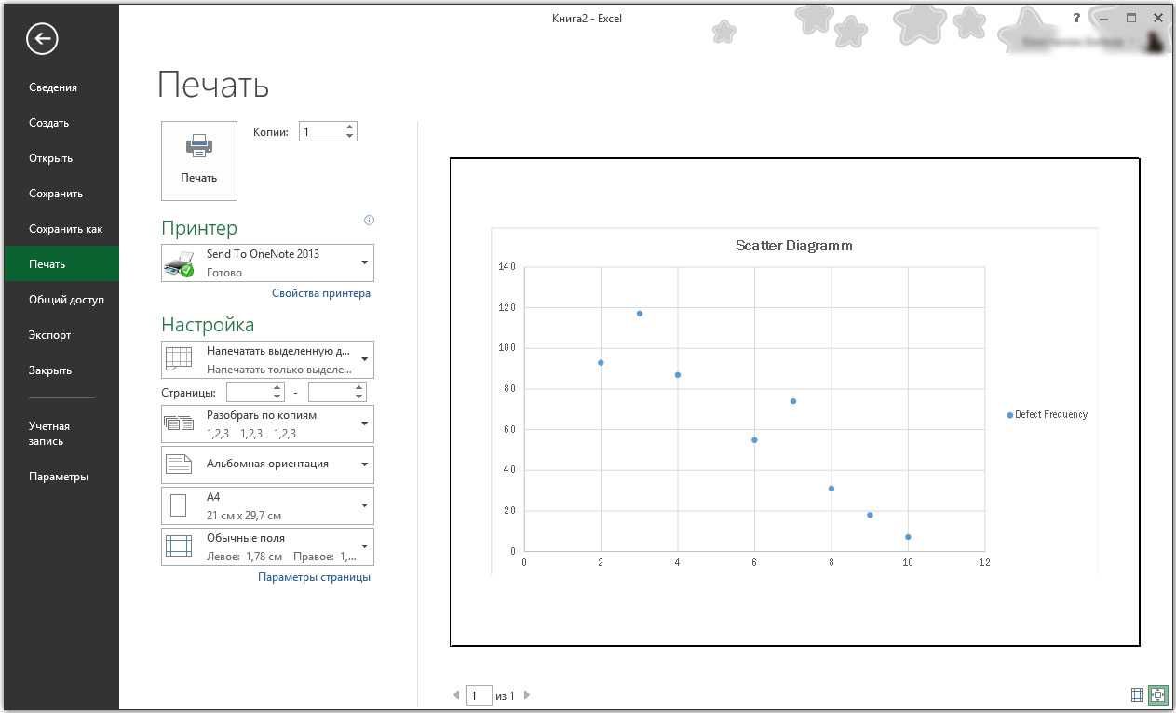
Task: Click the back arrow circle icon
Action: coord(42,38)
